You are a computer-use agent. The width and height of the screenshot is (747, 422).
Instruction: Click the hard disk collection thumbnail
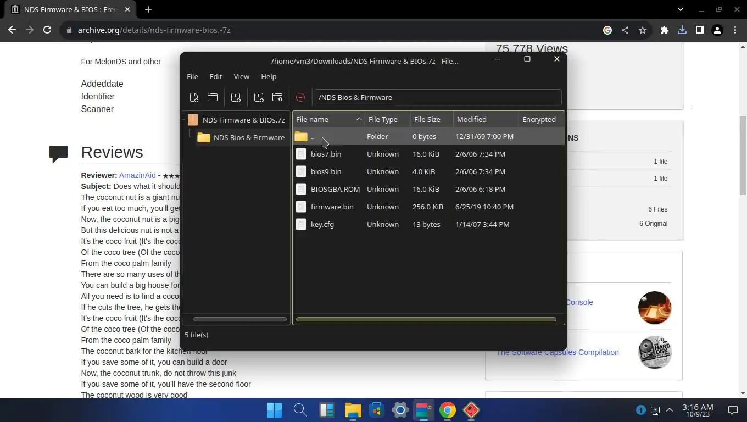[655, 352]
